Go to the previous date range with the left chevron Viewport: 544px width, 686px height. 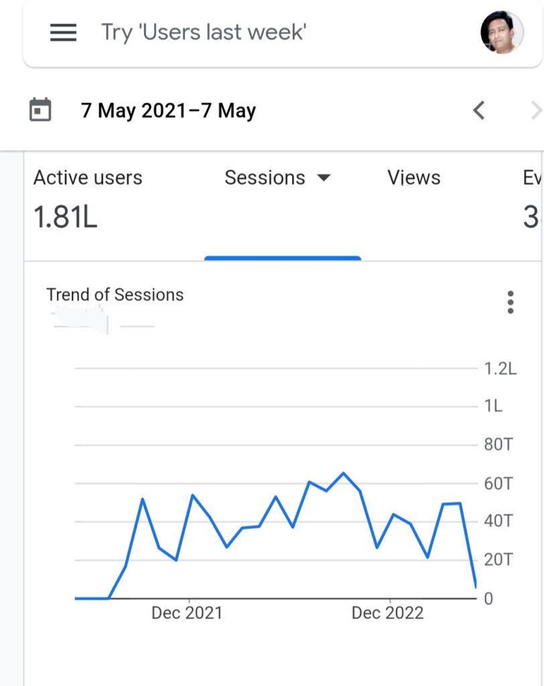point(478,110)
